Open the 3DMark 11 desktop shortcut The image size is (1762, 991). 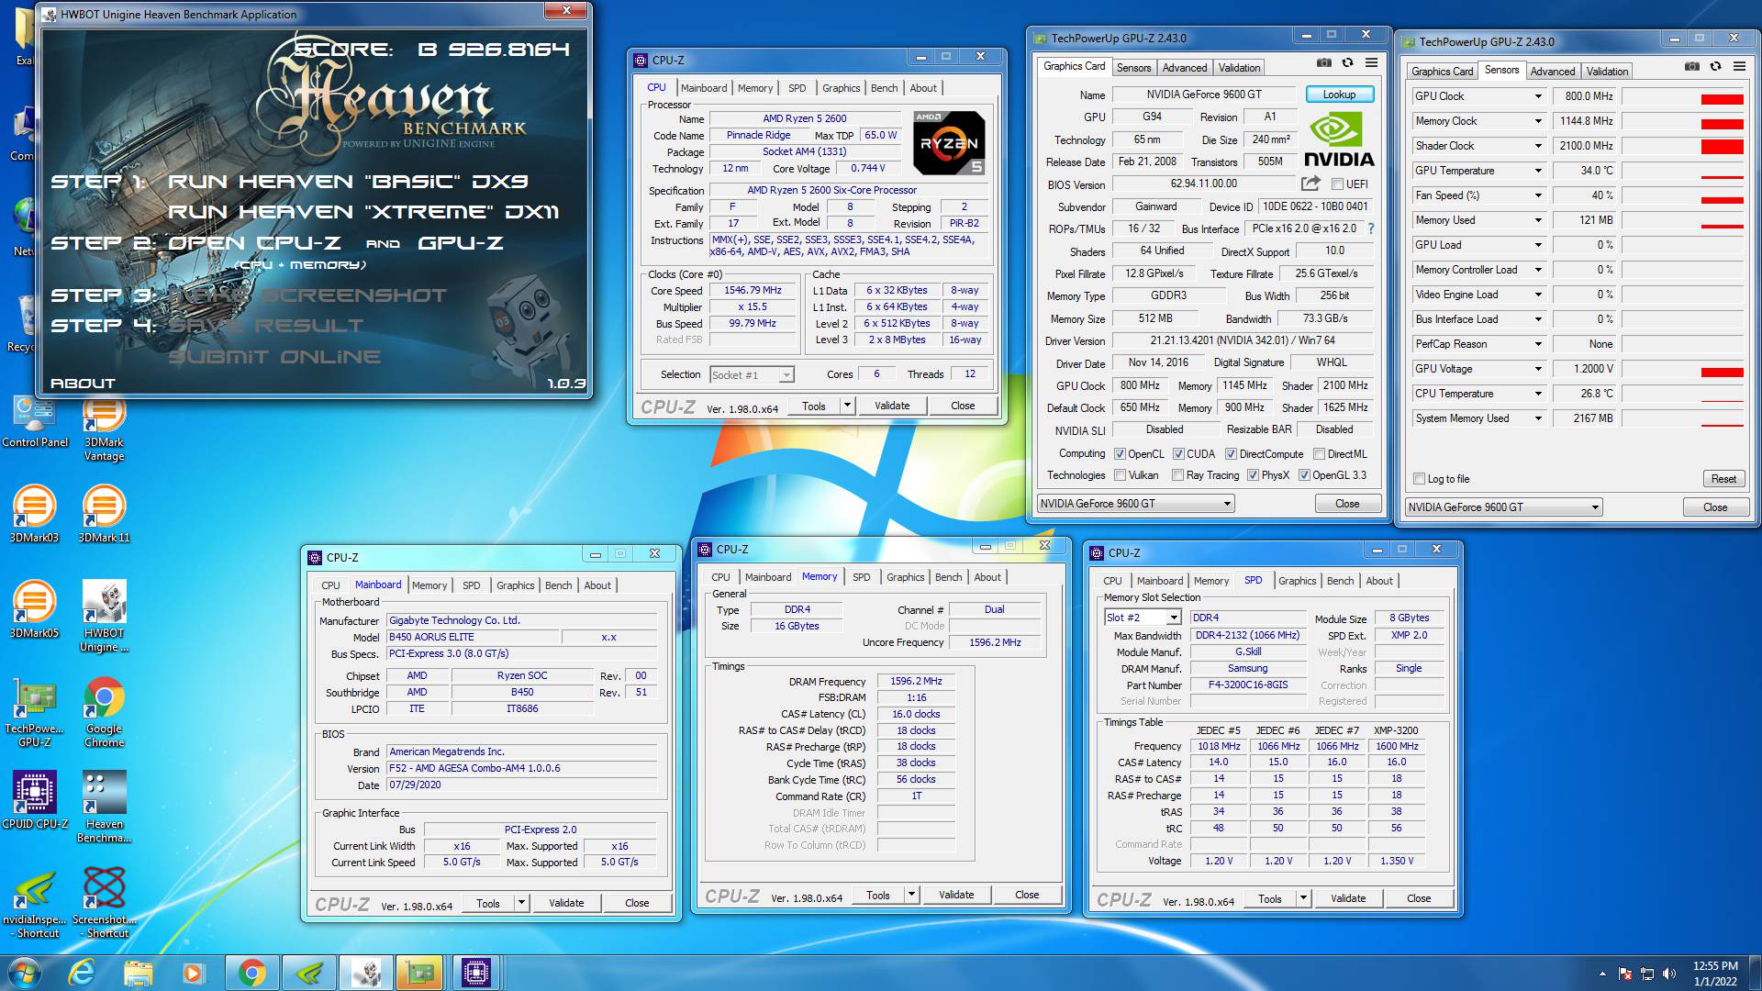104,514
